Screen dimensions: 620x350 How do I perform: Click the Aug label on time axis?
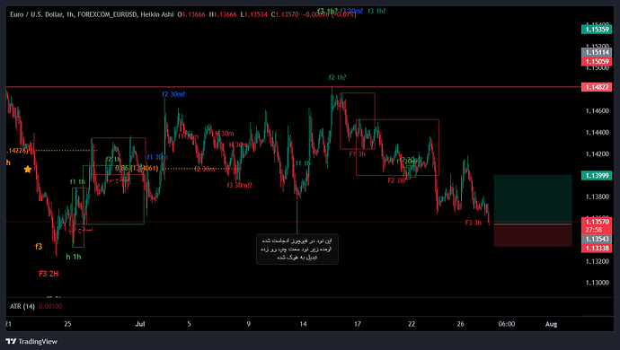click(551, 324)
